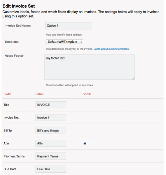
Task: Click the Field column header
Action: 7,94
